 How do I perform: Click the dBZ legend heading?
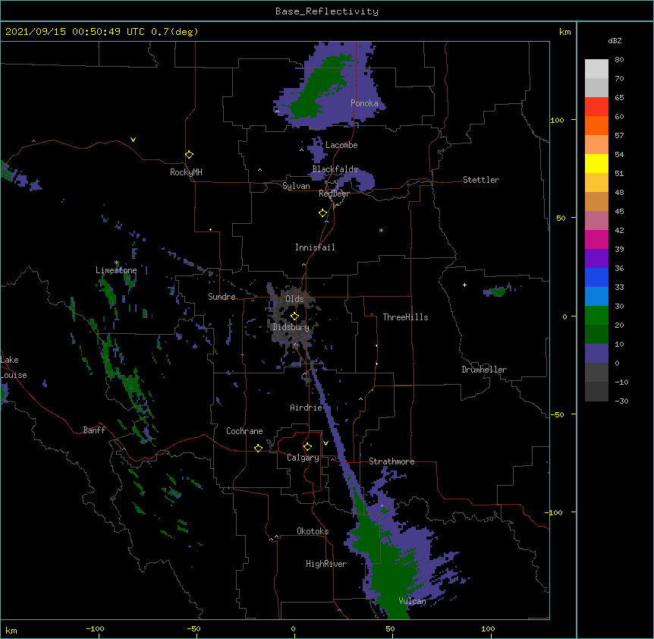click(x=615, y=40)
